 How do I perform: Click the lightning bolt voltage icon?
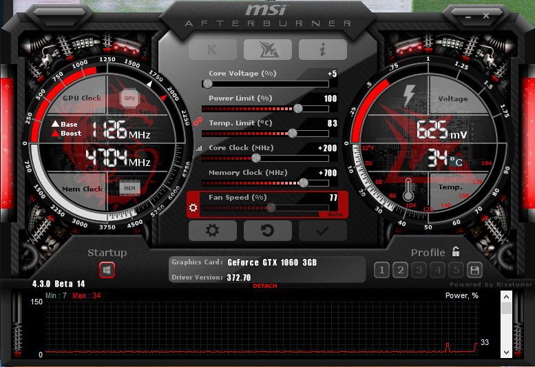(x=409, y=96)
